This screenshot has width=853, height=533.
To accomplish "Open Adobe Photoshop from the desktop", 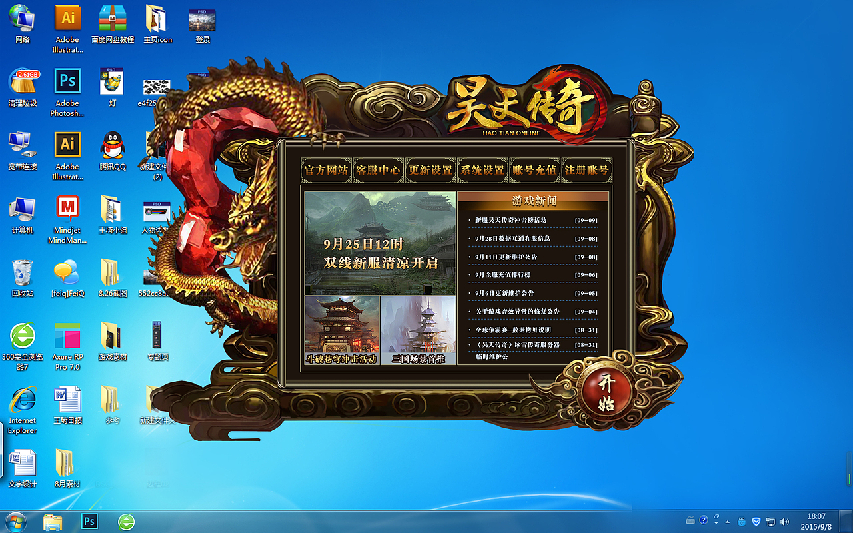I will (x=67, y=81).
